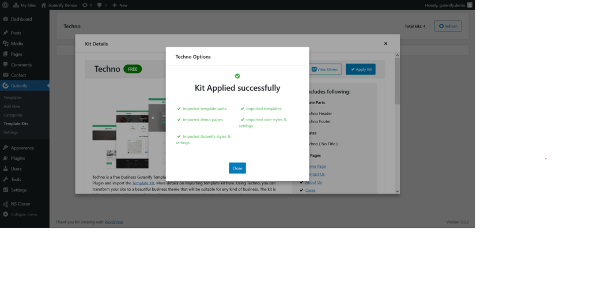Screen dimensions: 590x285
Task: Open Gutenify Settings submenu item
Action: tap(10, 132)
